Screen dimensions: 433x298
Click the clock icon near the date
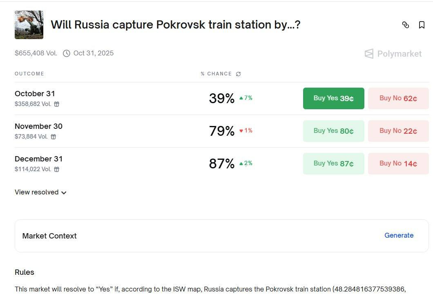[x=67, y=53]
